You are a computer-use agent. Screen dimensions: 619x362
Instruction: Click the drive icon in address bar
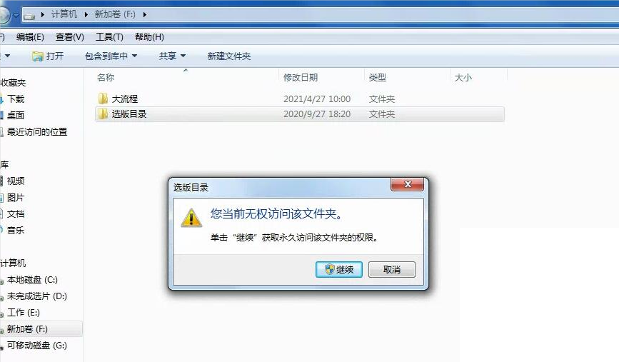click(x=29, y=16)
